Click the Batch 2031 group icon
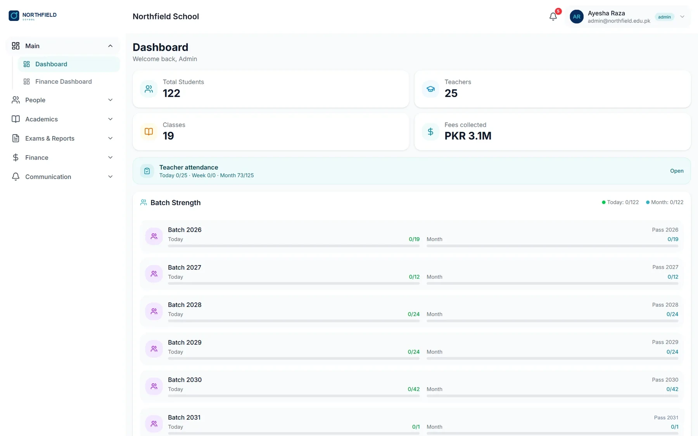Screen dimensions: 698x436 pyautogui.click(x=154, y=424)
